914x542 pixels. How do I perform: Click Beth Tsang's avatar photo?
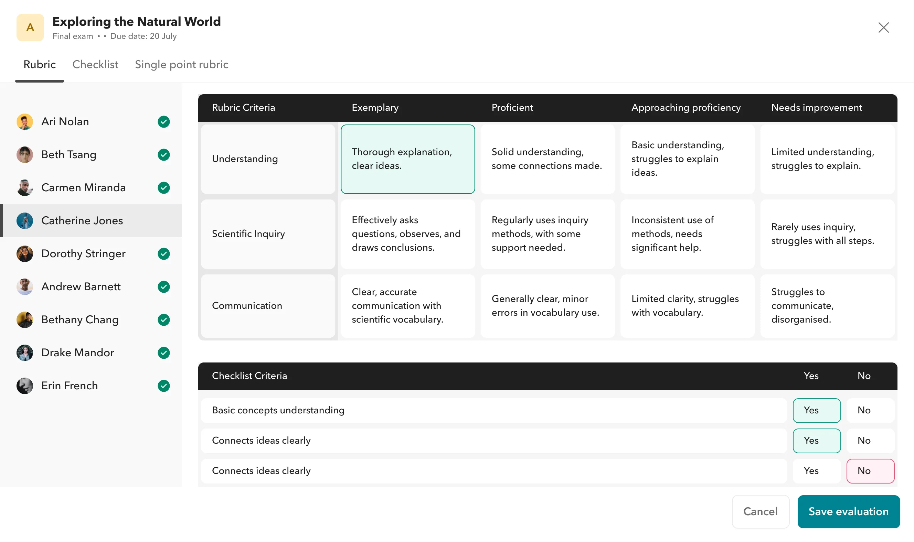click(25, 154)
